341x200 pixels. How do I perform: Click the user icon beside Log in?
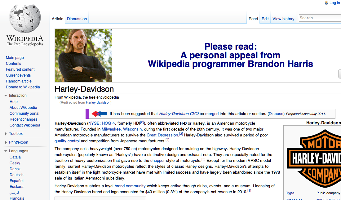326,3
